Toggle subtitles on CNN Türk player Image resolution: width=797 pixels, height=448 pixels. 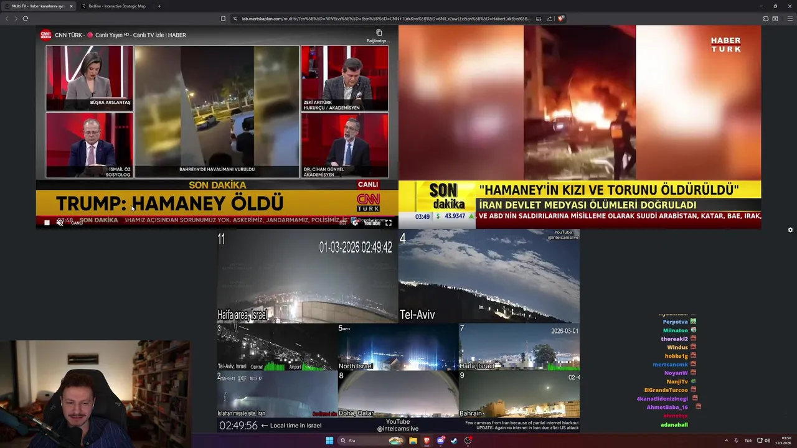(344, 223)
